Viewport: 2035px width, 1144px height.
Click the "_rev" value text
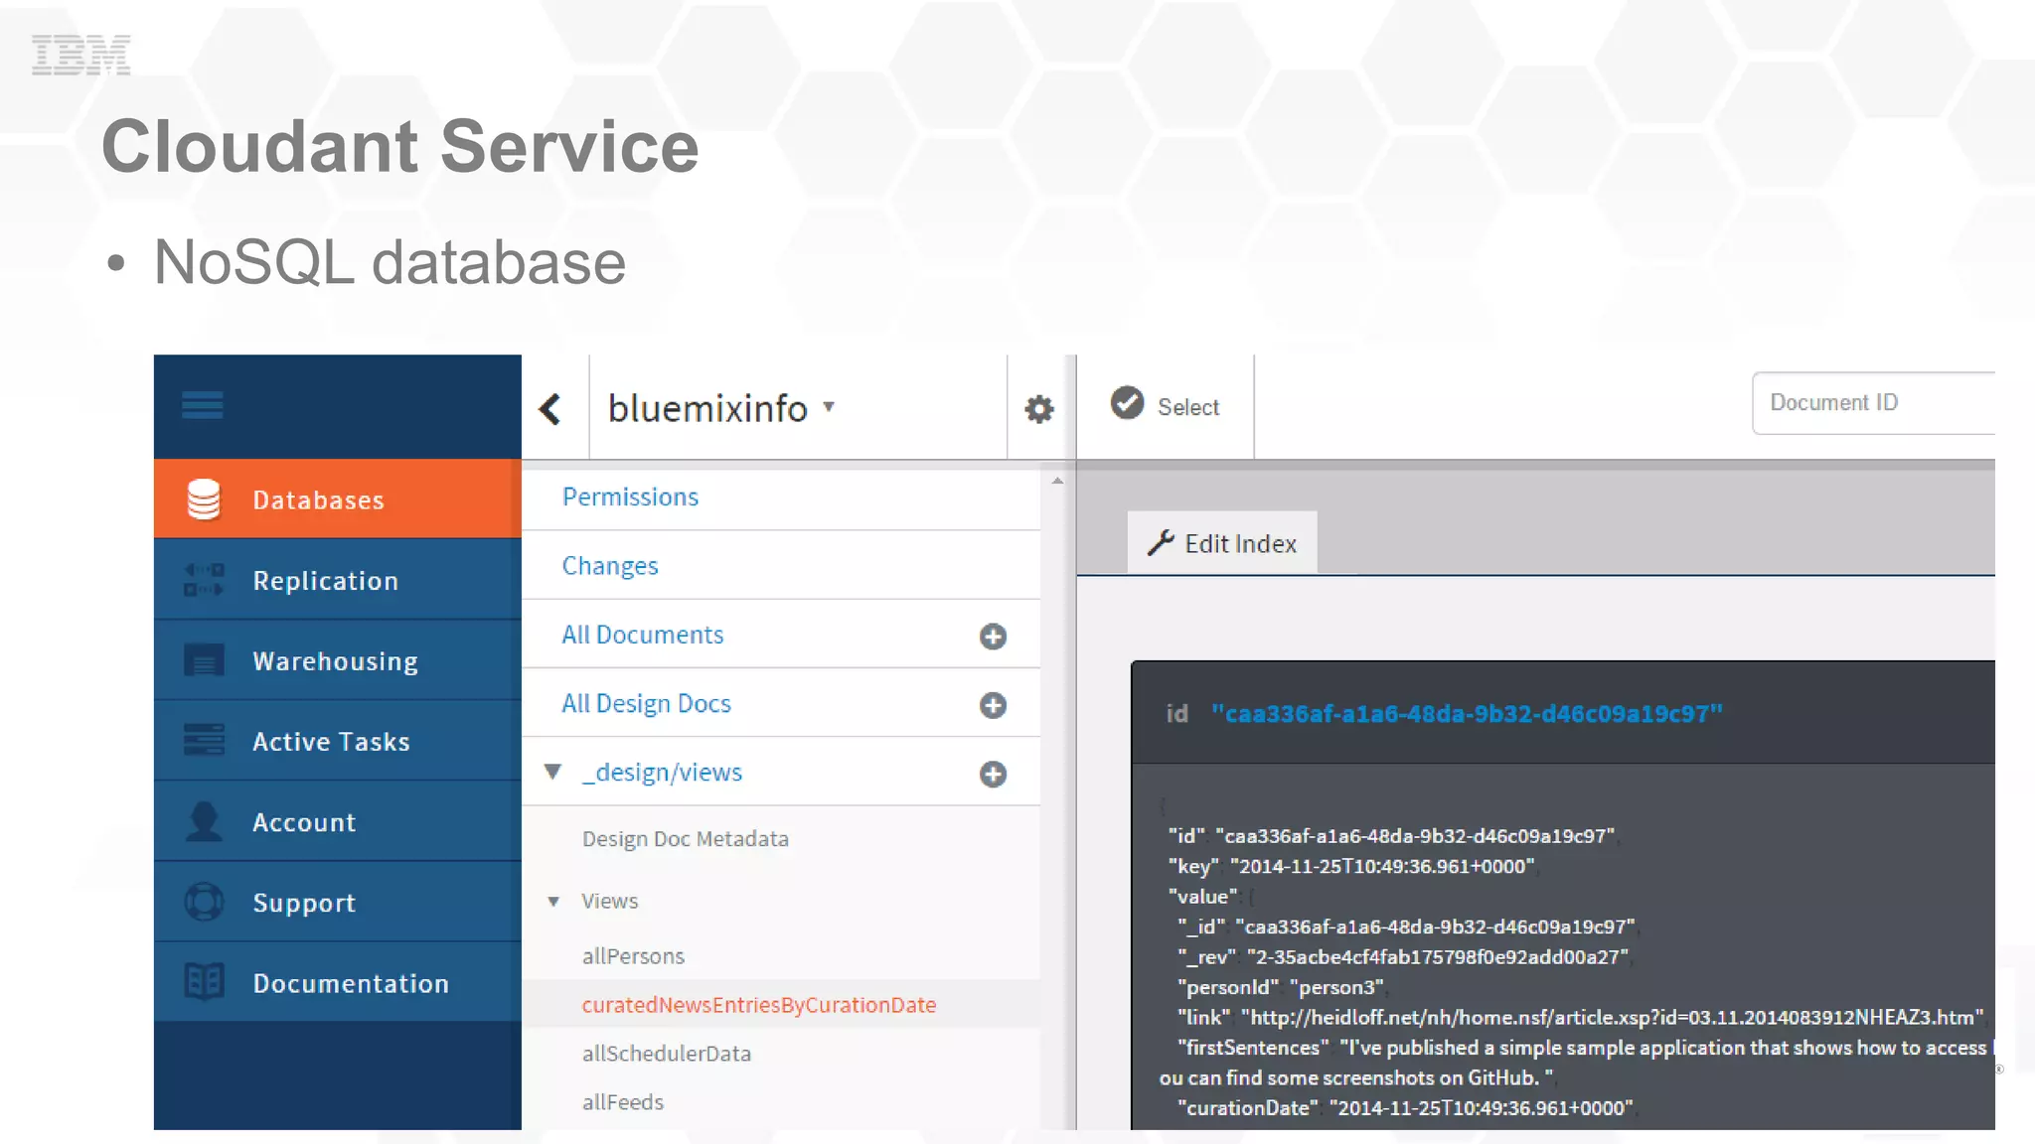point(1438,957)
